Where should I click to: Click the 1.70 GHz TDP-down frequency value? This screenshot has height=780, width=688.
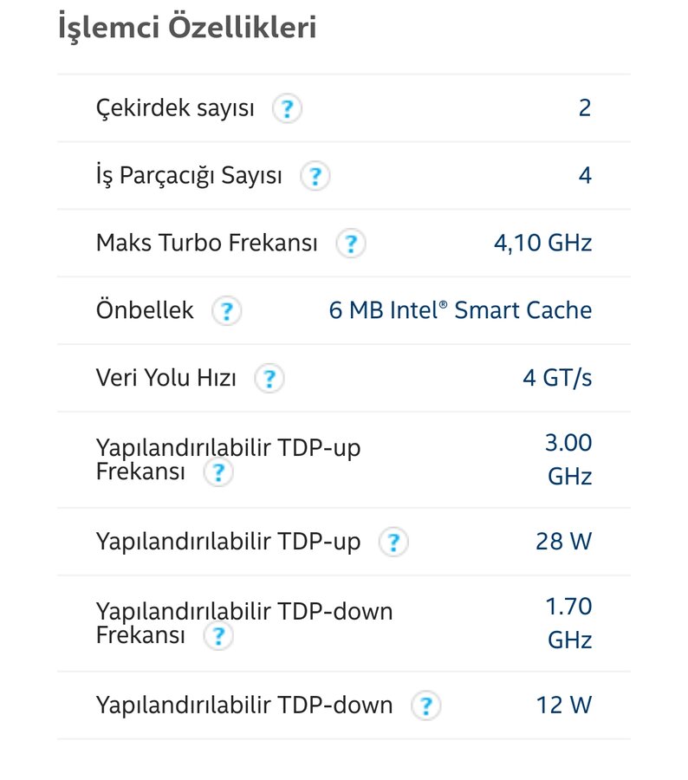(568, 622)
